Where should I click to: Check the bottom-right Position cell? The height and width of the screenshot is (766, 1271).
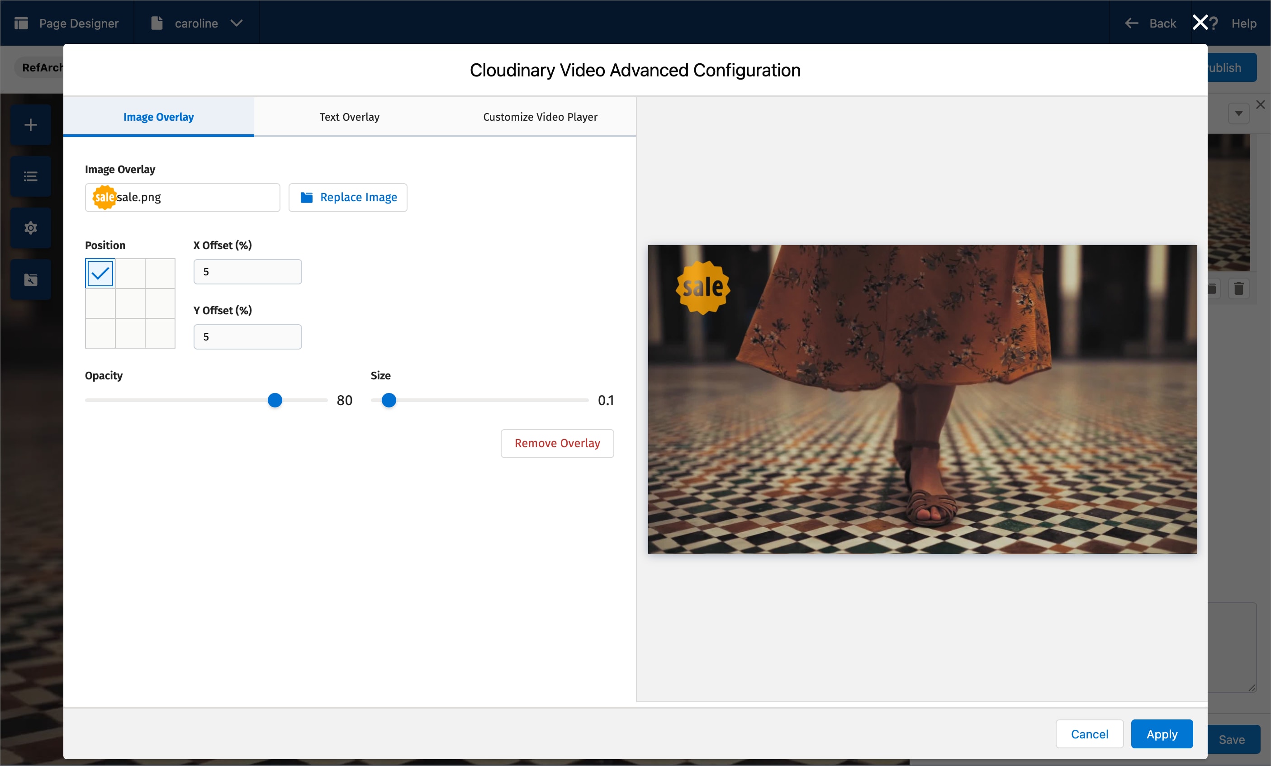(x=161, y=334)
